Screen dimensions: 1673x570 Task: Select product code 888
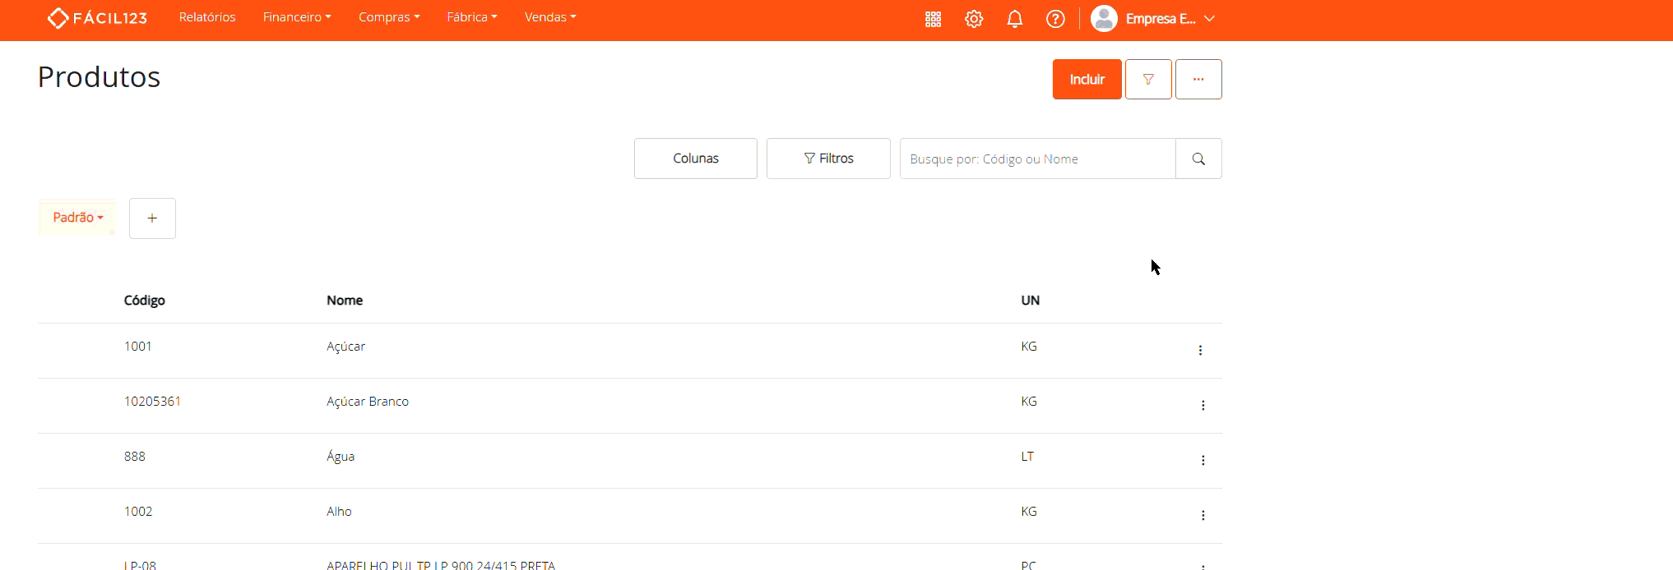tap(135, 457)
